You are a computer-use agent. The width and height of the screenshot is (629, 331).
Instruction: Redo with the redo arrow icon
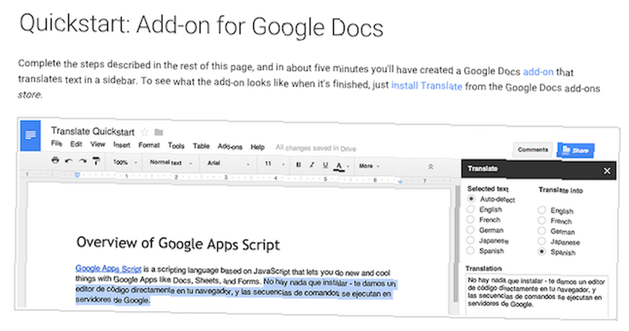tap(82, 161)
